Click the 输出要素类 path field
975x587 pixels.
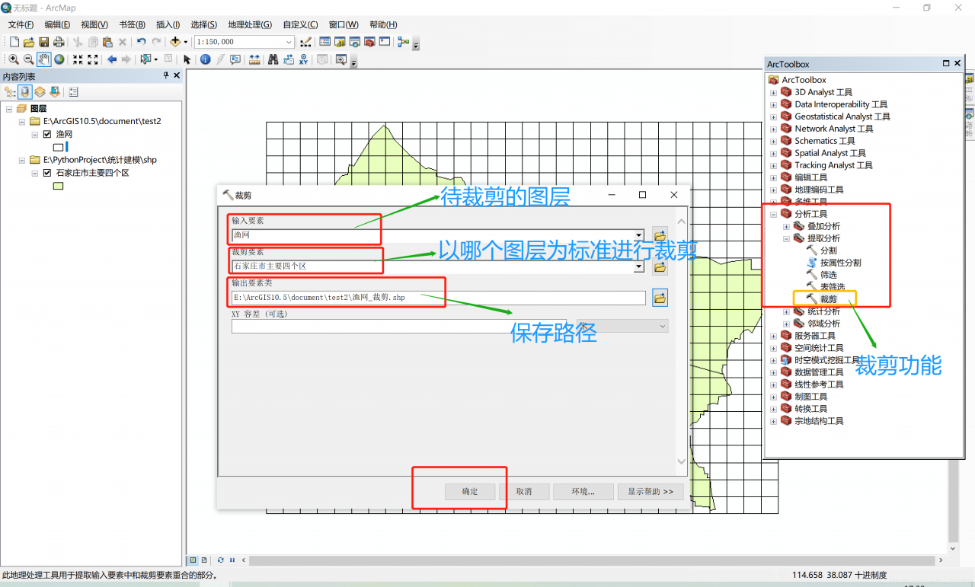tap(439, 298)
